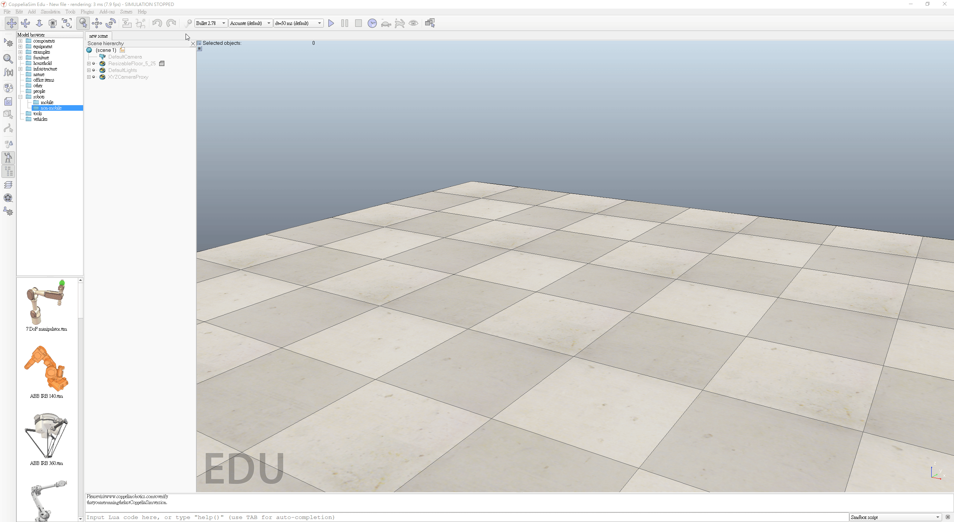This screenshot has width=954, height=522.
Task: Expand the examples folder
Action: tap(20, 52)
